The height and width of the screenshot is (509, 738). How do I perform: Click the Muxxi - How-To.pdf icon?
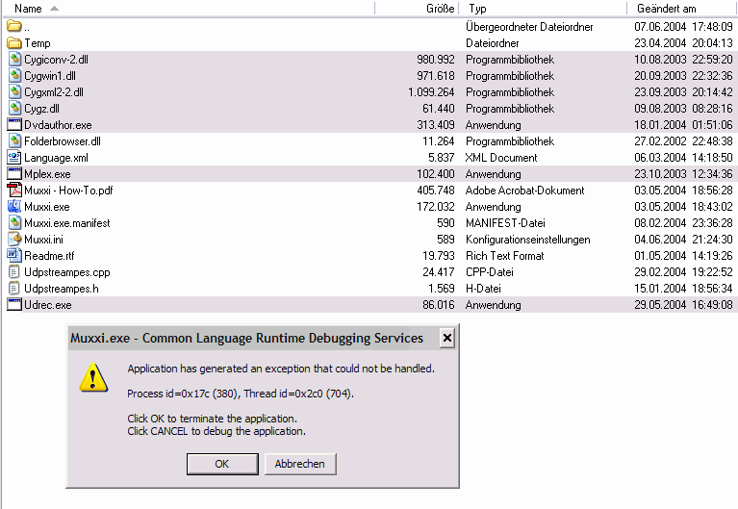pyautogui.click(x=14, y=191)
